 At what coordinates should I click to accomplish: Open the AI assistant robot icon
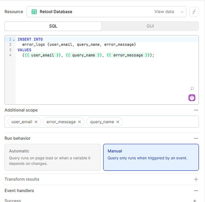click(192, 98)
